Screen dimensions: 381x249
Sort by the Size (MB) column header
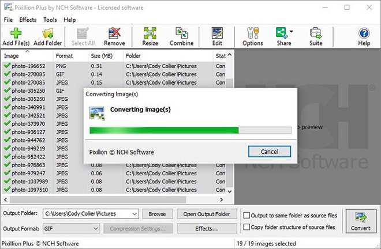click(106, 56)
